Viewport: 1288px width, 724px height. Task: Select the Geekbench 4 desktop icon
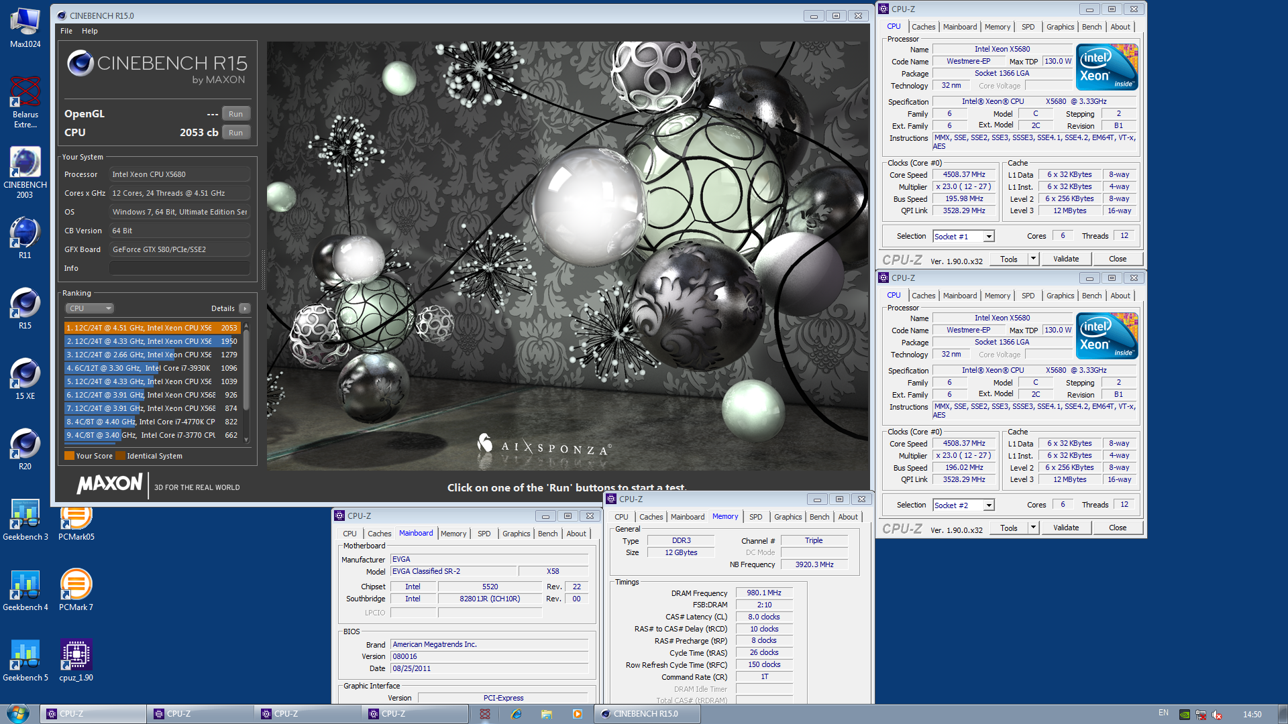tap(25, 590)
